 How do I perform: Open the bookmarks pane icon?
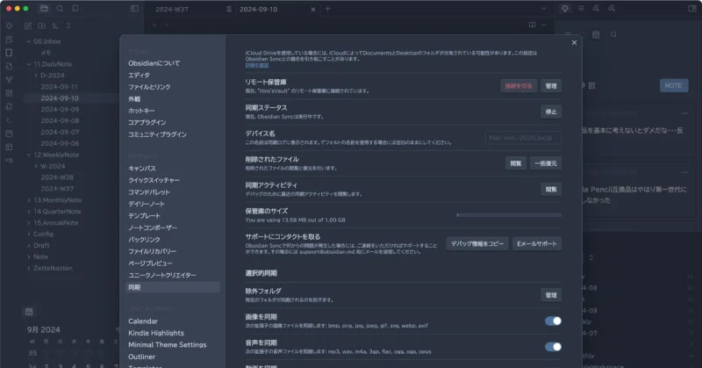(75, 9)
